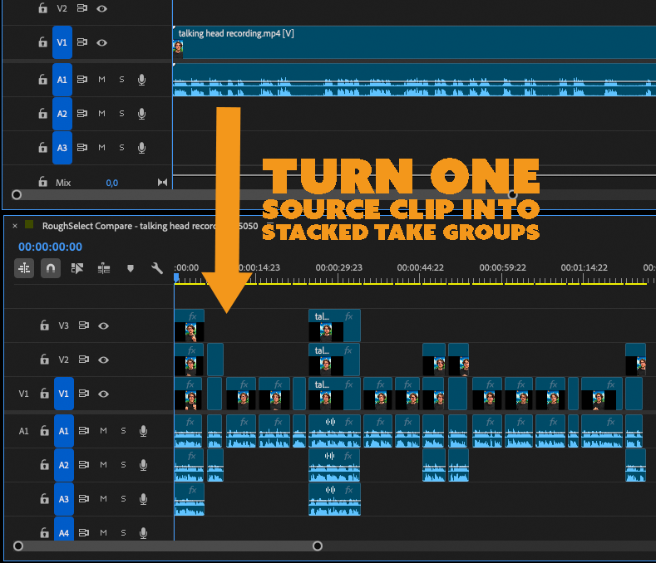Mute track A2 in lower timeline
Screen dimensions: 656x563
pyautogui.click(x=103, y=464)
